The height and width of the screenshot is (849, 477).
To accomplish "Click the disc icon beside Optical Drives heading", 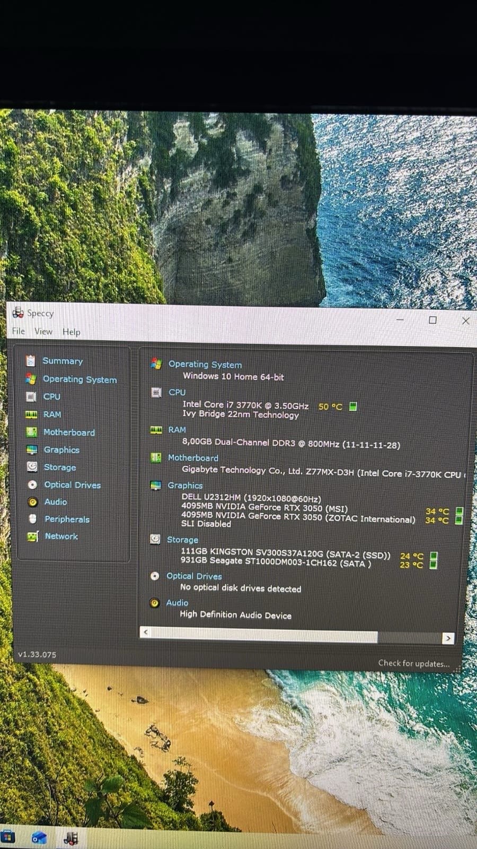I will click(155, 576).
